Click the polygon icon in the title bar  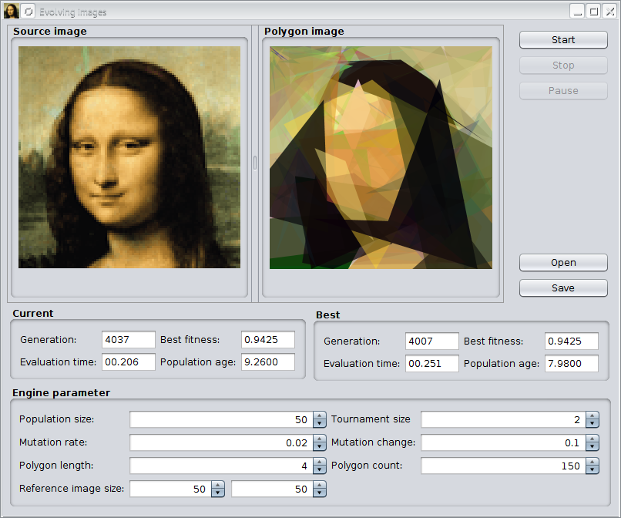[x=28, y=10]
